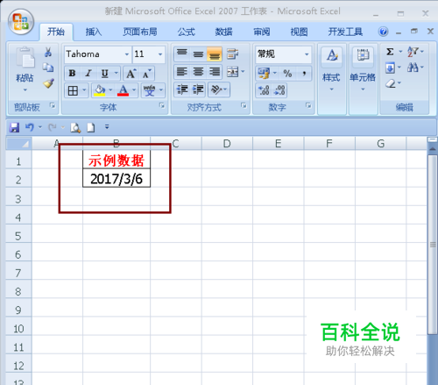Screen dimensions: 438x385
Task: Apply percent style
Action: (287, 73)
